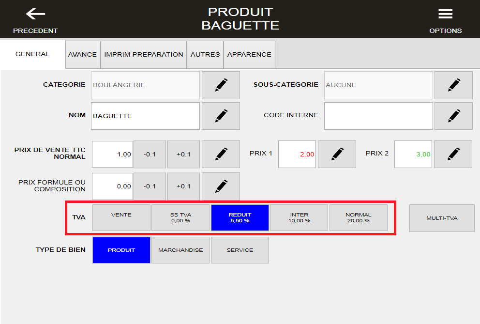The height and width of the screenshot is (324, 480).
Task: Click the CATEGORIE field showing BOULANGERIE
Action: [x=146, y=85]
